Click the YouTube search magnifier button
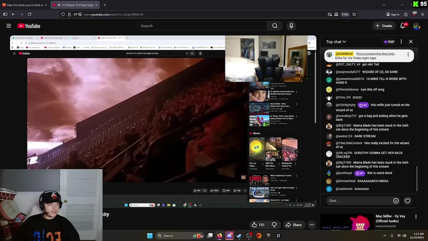This screenshot has height=241, width=428. coord(275,26)
